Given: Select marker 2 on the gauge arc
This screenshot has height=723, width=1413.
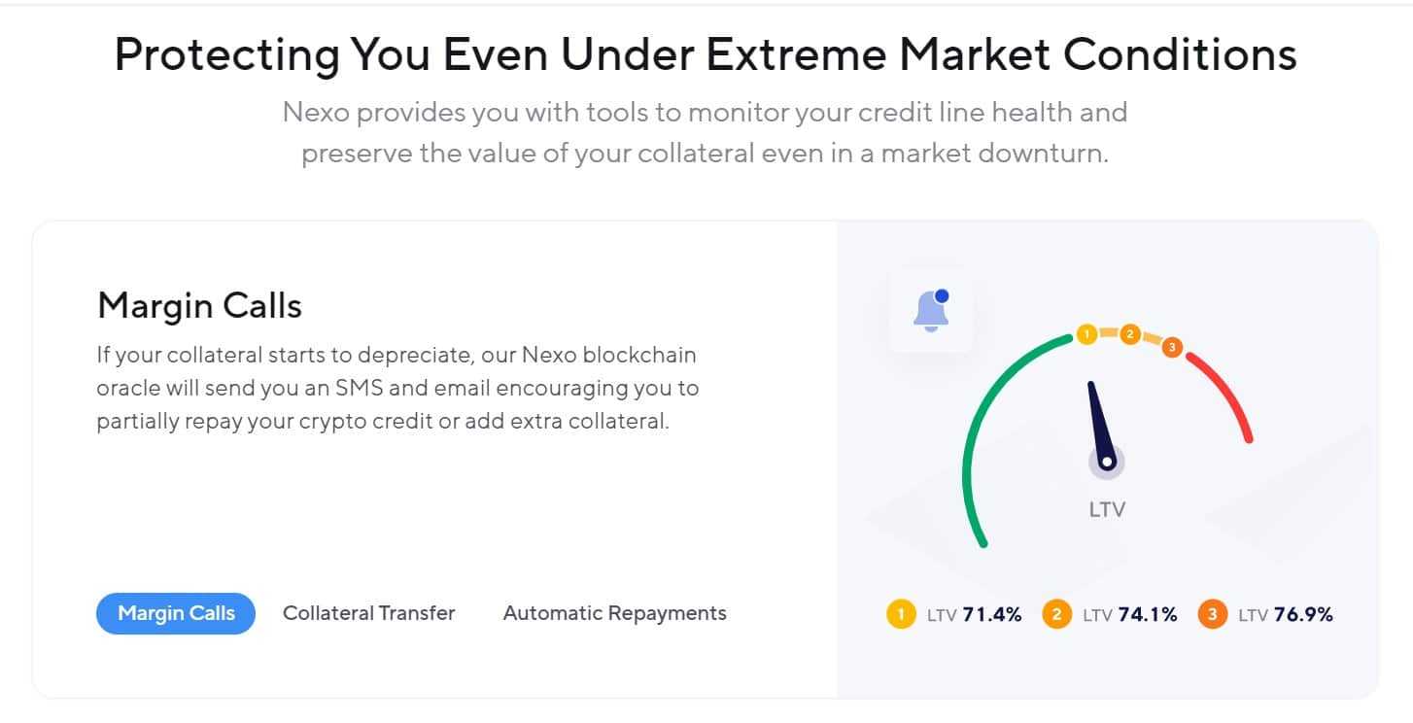Looking at the screenshot, I should 1129,335.
